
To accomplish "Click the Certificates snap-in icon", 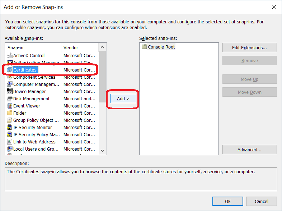I will coord(10,70).
